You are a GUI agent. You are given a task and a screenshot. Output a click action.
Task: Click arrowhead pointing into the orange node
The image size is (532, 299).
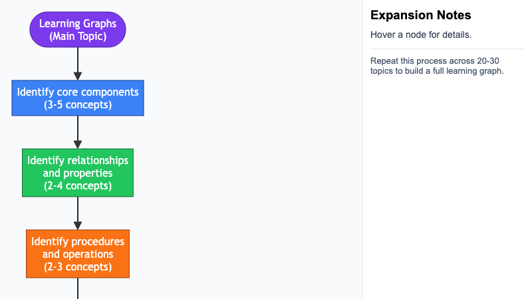(78, 225)
